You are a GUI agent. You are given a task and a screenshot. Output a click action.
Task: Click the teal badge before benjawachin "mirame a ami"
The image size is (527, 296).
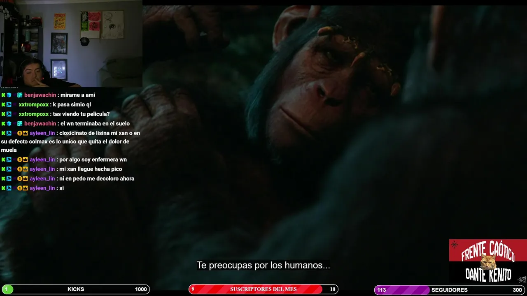click(x=20, y=95)
